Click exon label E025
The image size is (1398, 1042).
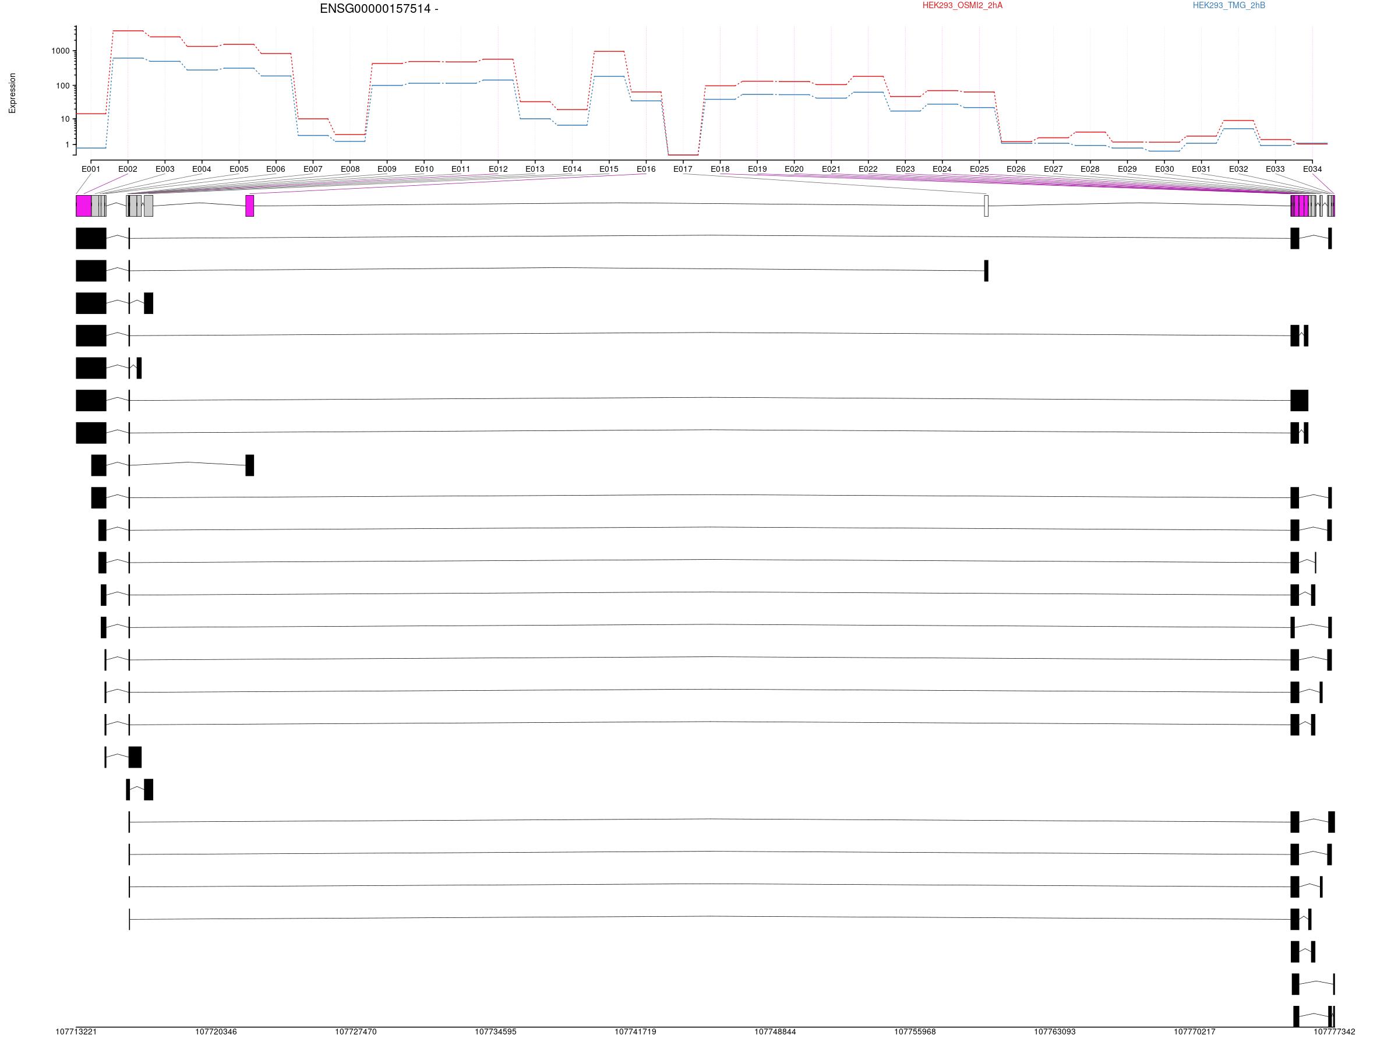979,169
